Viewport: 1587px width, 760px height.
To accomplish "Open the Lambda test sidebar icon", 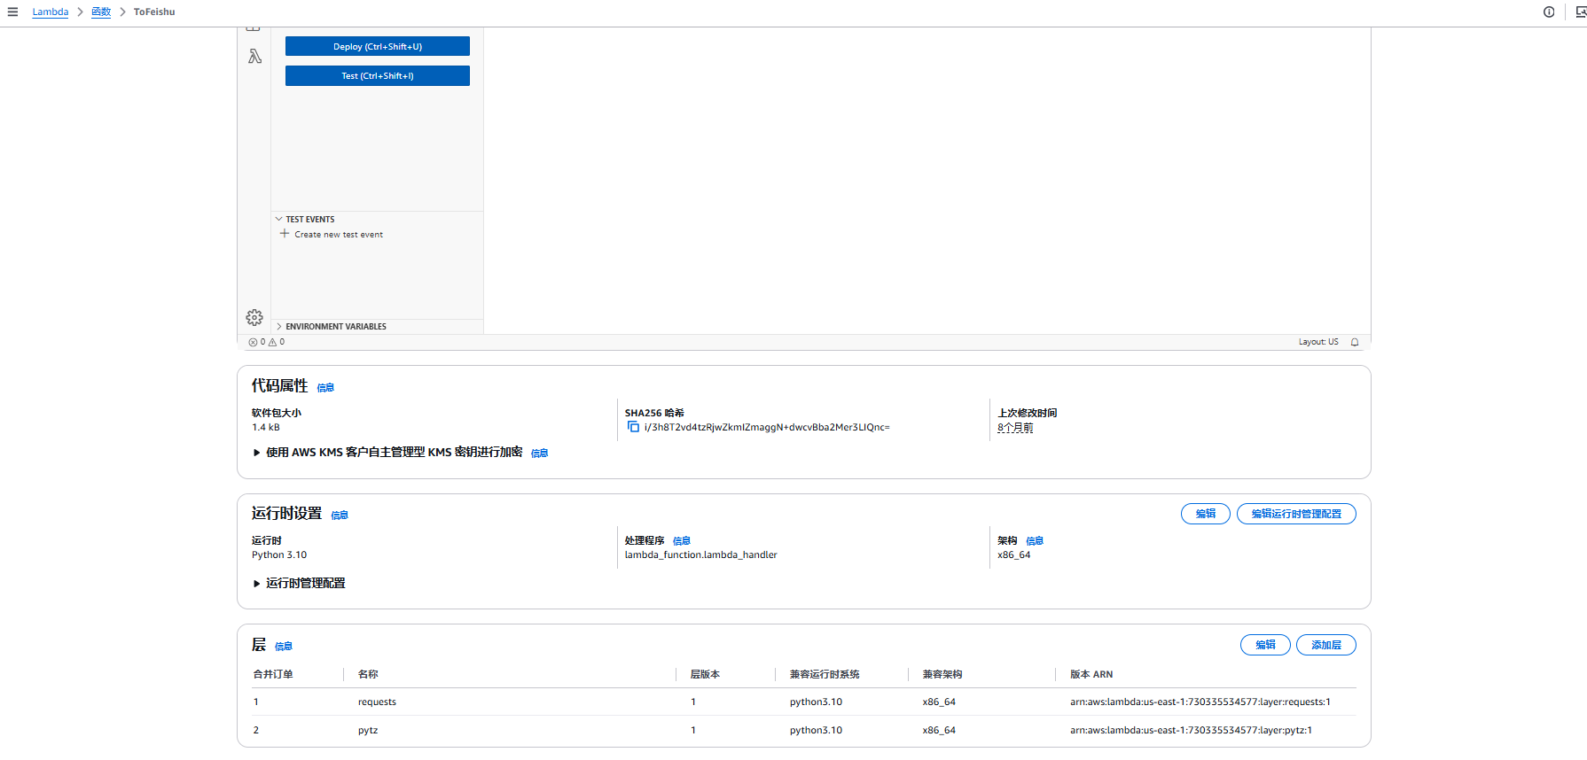I will tap(254, 57).
